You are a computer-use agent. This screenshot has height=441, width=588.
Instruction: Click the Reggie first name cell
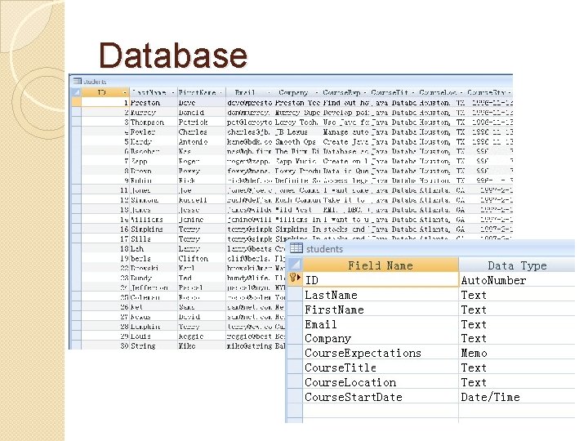[x=202, y=336]
